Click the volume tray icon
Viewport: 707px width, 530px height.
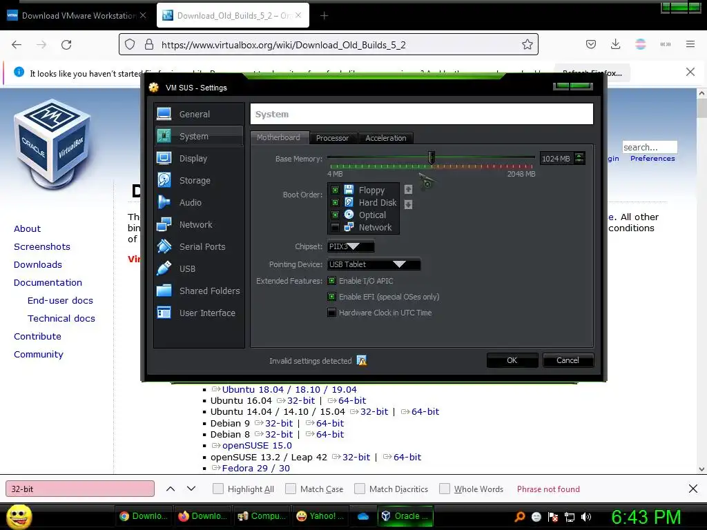(586, 517)
